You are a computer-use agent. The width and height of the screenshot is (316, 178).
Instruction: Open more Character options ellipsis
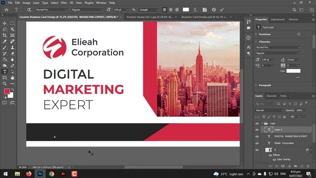[298, 77]
